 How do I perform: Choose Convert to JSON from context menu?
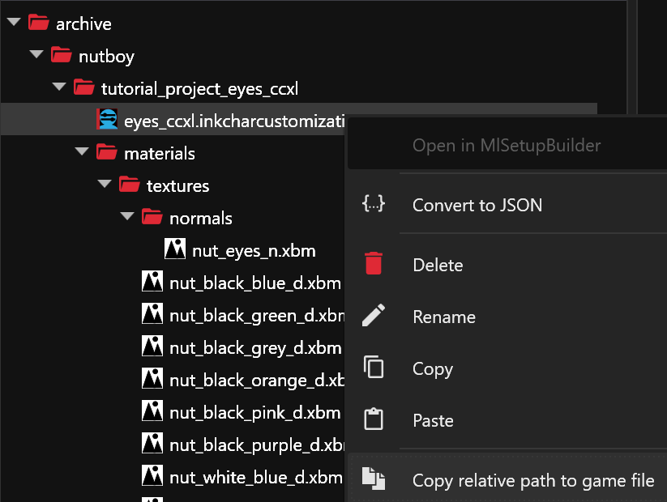pos(477,205)
